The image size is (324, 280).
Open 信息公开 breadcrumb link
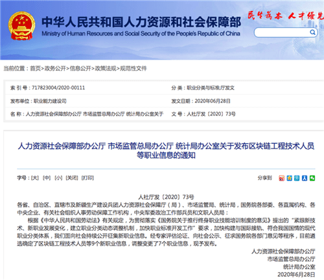coord(80,69)
